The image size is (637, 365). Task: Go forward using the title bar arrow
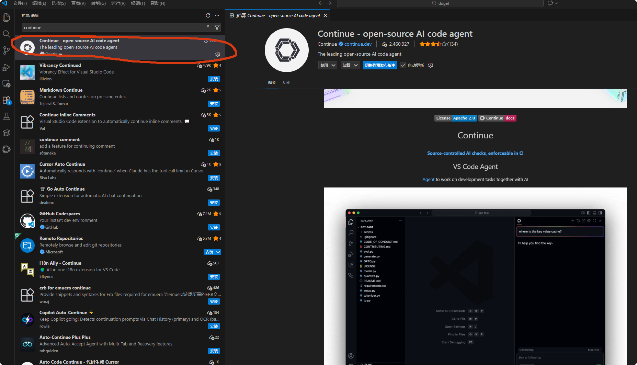tap(329, 3)
